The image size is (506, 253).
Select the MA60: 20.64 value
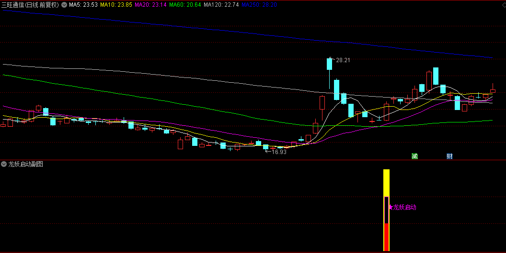click(185, 5)
